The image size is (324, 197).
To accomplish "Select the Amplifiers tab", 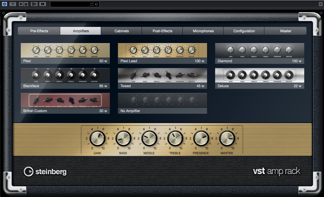I will click(81, 31).
